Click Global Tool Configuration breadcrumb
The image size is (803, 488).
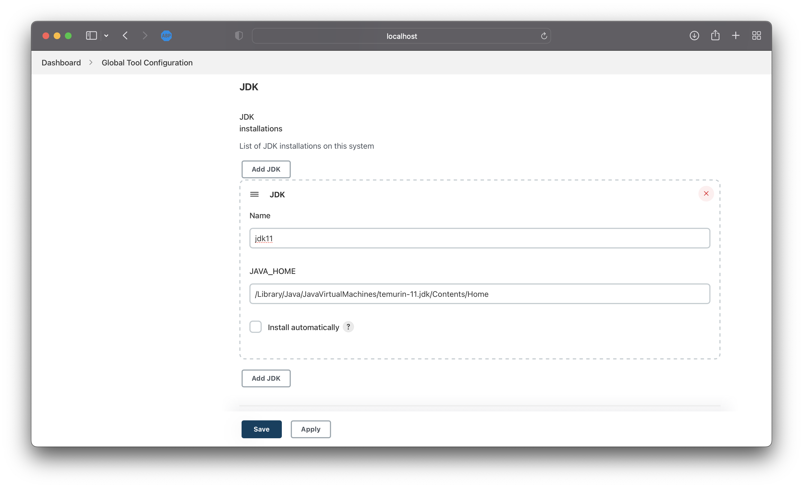pyautogui.click(x=147, y=63)
